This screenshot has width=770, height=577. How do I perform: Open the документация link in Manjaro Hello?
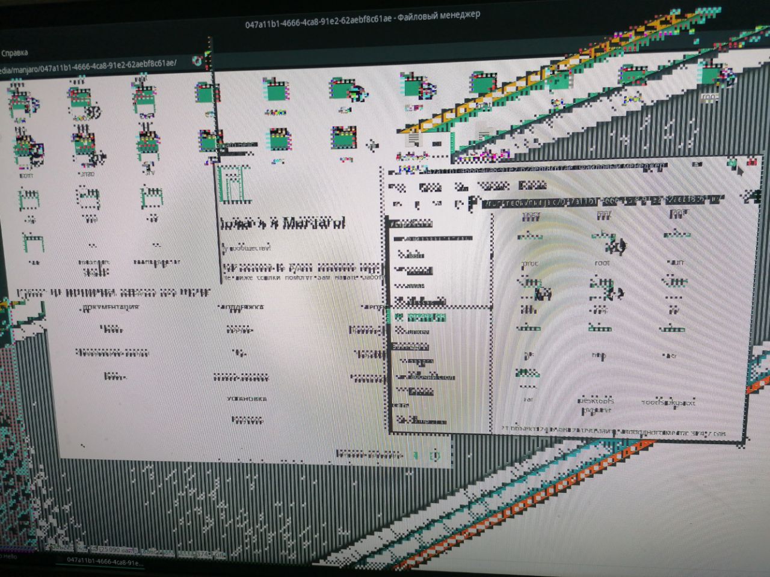109,307
